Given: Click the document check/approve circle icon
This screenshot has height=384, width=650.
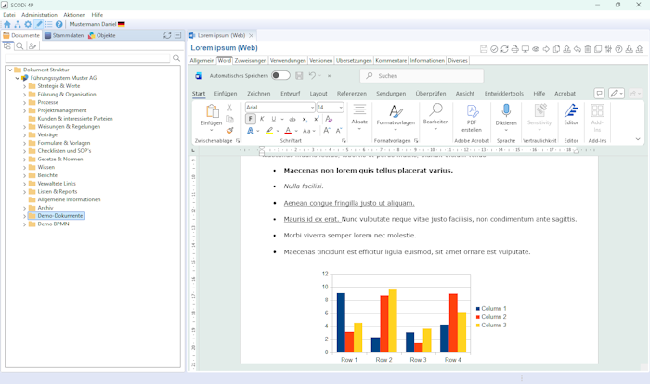Looking at the screenshot, I should 494,49.
